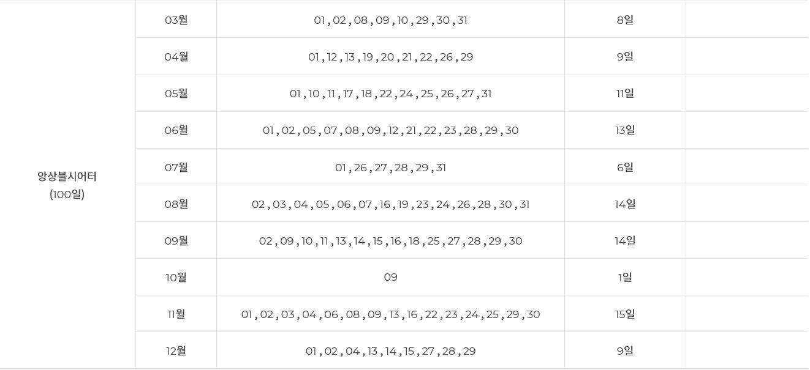This screenshot has width=810, height=370.
Task: Select the 12월 month cell
Action: pyautogui.click(x=176, y=350)
